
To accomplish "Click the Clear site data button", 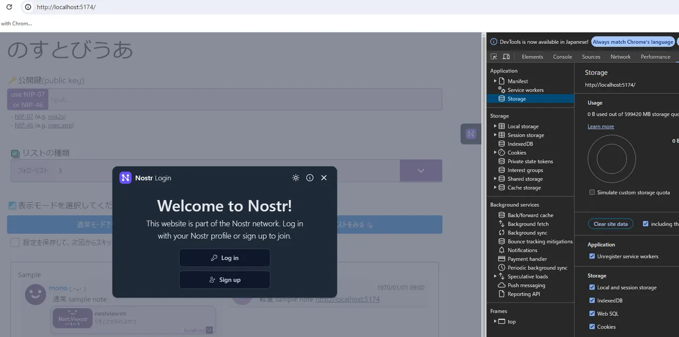I will tap(610, 224).
